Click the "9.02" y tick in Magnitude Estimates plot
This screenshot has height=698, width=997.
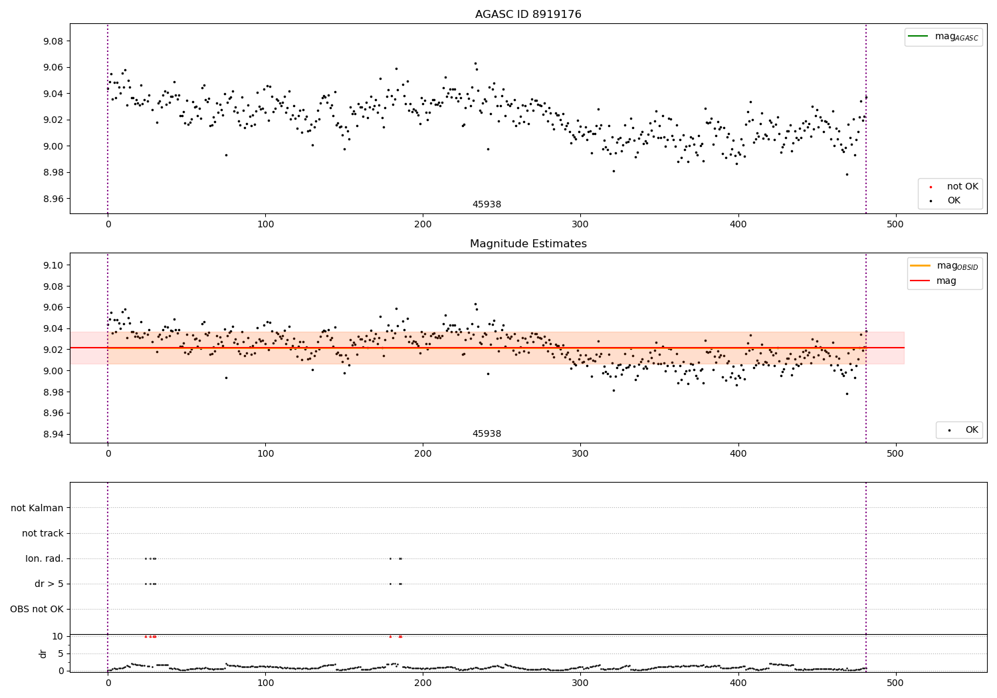click(x=53, y=350)
